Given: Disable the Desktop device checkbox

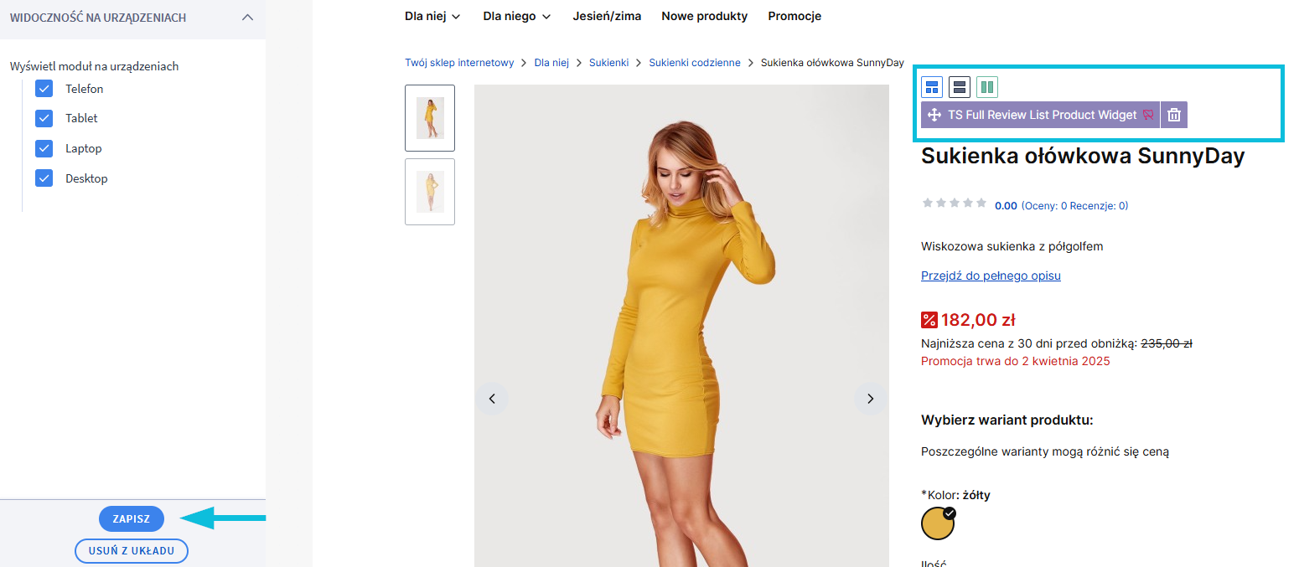Looking at the screenshot, I should pos(44,178).
